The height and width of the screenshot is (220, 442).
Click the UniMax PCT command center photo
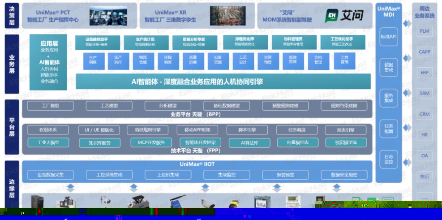(x=107, y=16)
